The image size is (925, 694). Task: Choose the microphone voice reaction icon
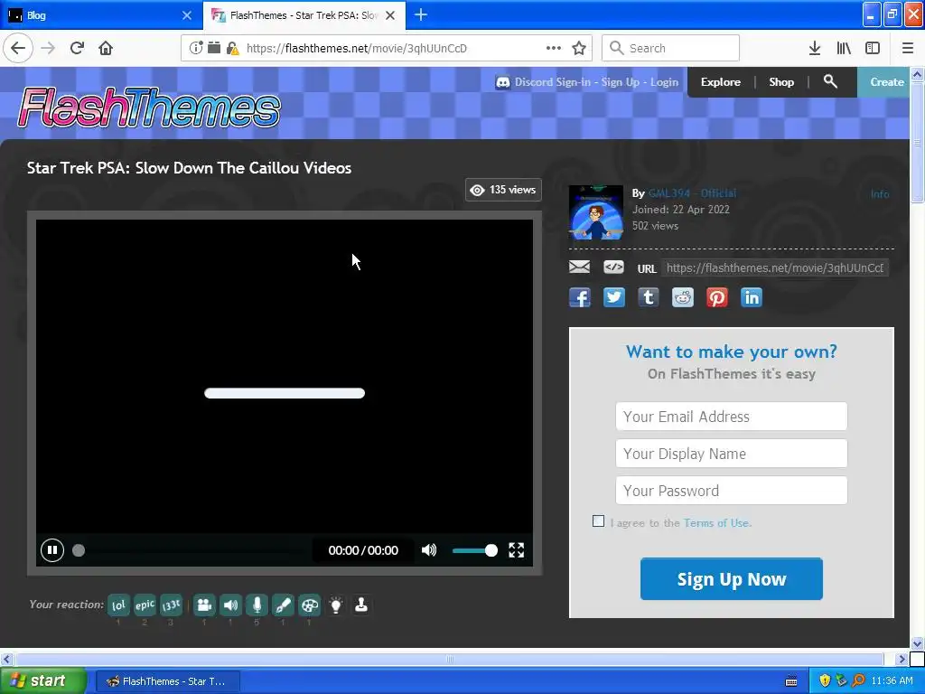pyautogui.click(x=257, y=605)
